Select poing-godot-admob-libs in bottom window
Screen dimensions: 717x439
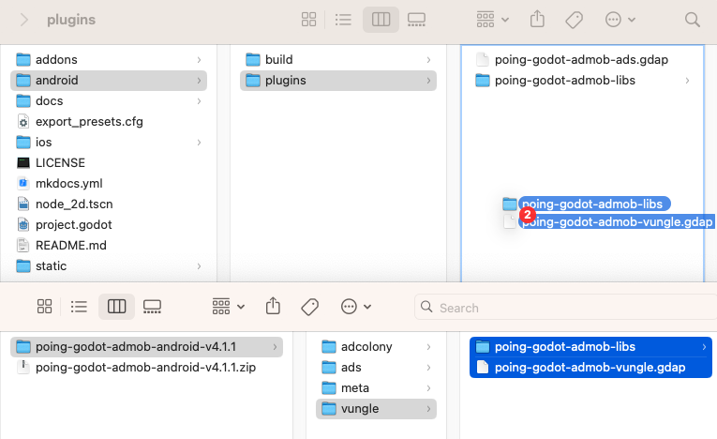tap(590, 346)
